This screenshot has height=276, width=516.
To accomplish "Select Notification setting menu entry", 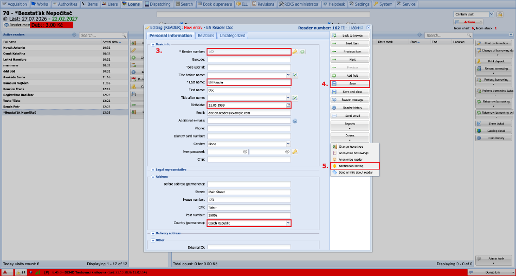I will pyautogui.click(x=355, y=166).
